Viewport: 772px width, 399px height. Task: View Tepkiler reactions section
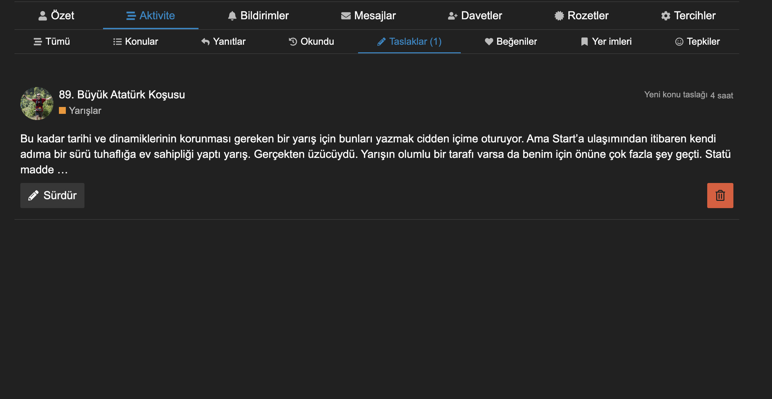698,42
